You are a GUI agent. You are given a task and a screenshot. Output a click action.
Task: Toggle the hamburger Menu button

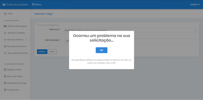(x=37, y=5)
